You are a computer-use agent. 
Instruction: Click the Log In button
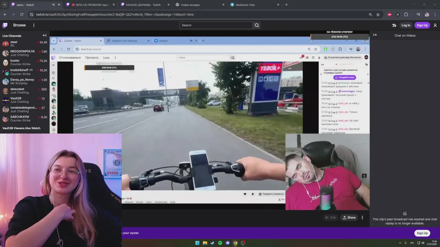406,25
